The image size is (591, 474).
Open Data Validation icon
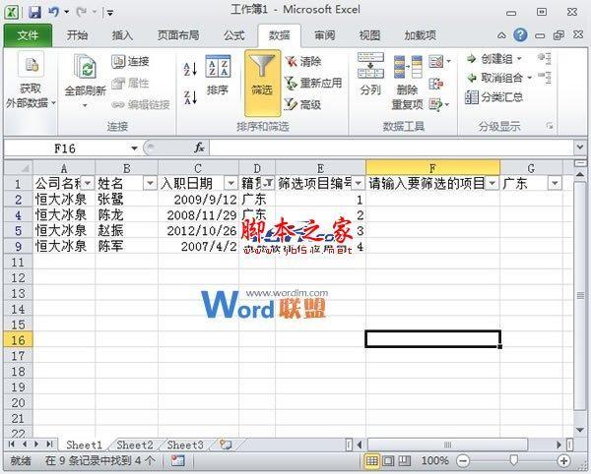pyautogui.click(x=436, y=61)
